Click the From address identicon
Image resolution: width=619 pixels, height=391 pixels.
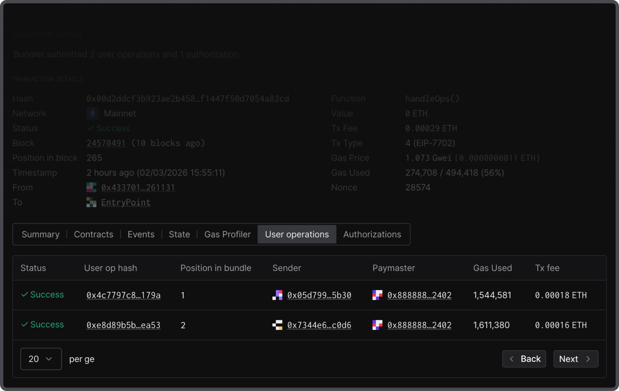(92, 187)
